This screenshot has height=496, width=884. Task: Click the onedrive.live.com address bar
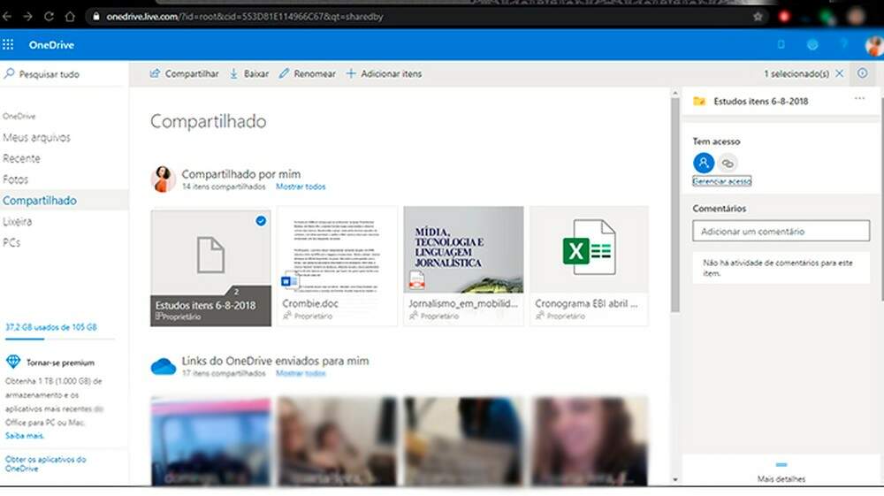423,16
